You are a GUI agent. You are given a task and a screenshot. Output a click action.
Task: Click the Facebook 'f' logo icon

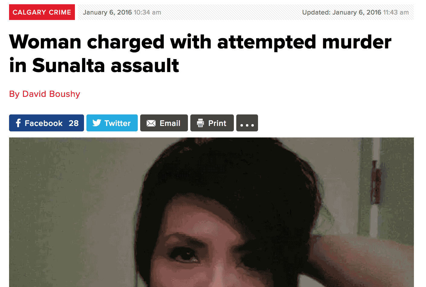tap(18, 123)
